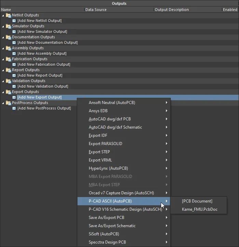
Task: Choose Kame_FMU.PcbDoc from the submenu
Action: (x=198, y=209)
